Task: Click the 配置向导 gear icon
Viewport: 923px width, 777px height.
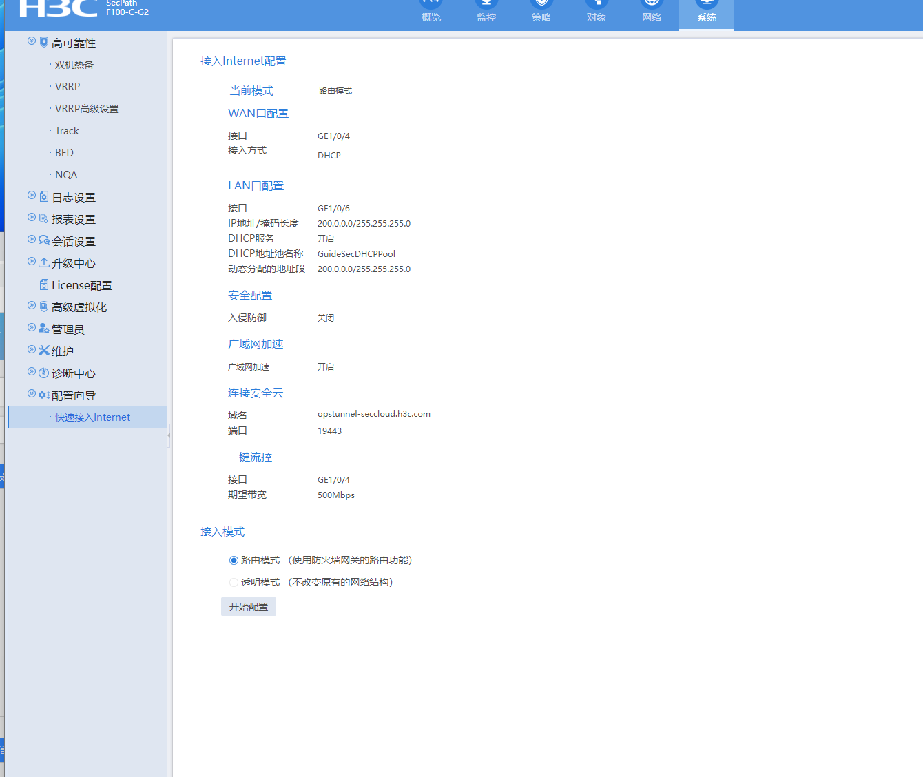Action: [44, 395]
